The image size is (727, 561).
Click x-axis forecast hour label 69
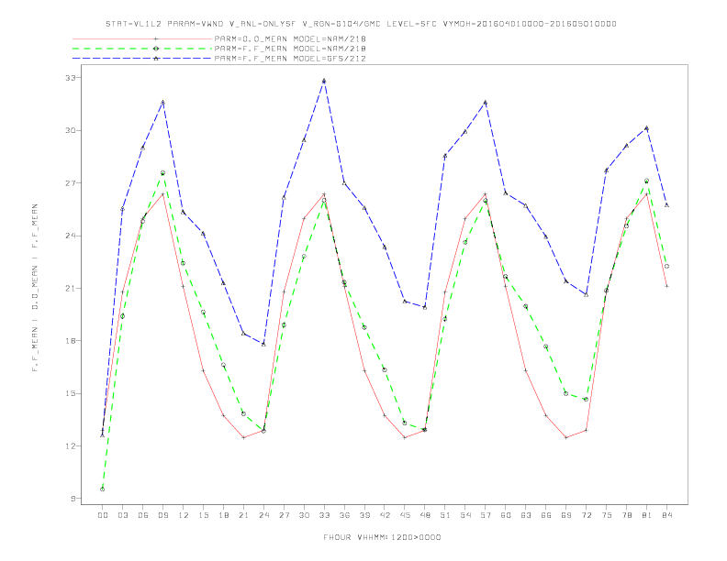point(566,515)
